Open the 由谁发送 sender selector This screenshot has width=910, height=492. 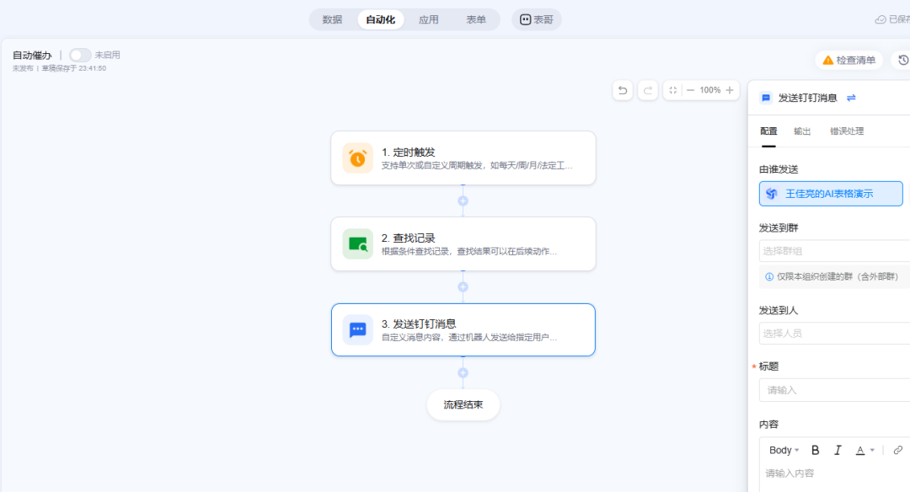[831, 194]
